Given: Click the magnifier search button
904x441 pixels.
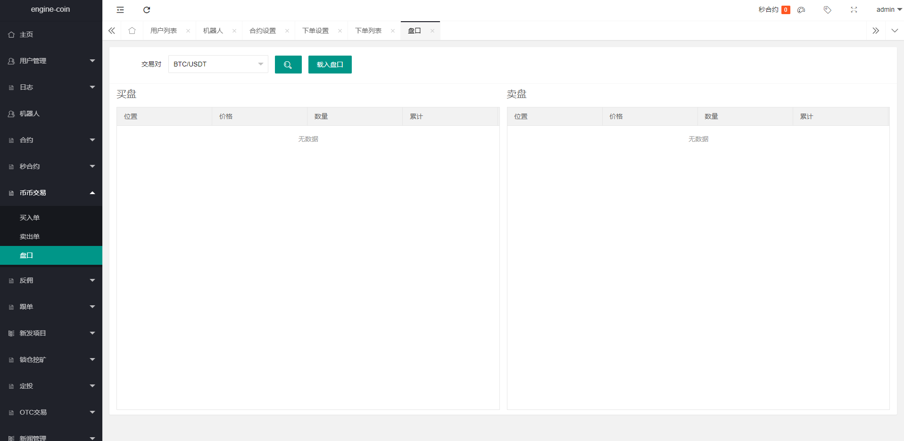Looking at the screenshot, I should (x=288, y=65).
